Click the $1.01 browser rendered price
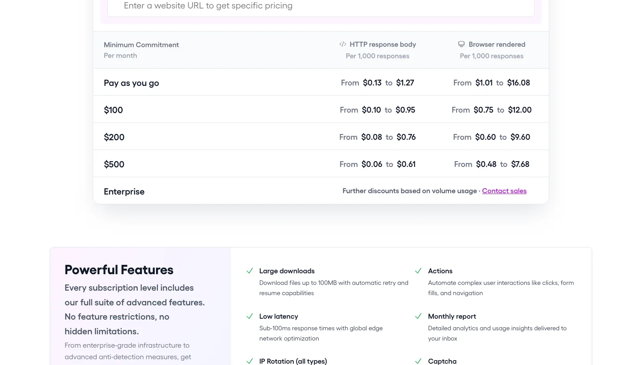The width and height of the screenshot is (642, 365). point(484,83)
